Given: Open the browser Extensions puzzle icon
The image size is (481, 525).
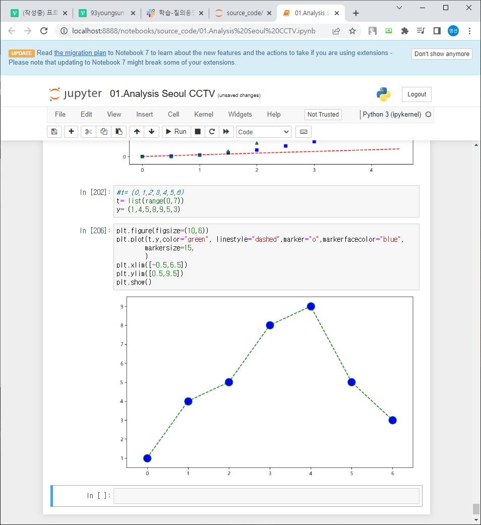Looking at the screenshot, I should coord(405,31).
